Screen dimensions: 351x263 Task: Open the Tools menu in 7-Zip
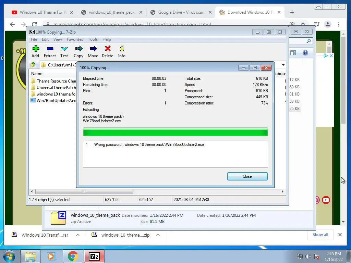coord(93,39)
